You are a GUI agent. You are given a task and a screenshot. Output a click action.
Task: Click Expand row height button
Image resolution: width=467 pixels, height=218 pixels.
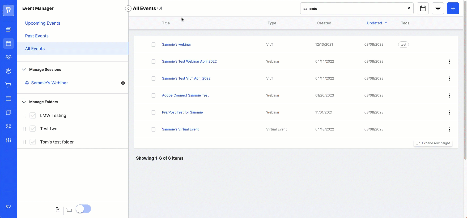tap(433, 143)
